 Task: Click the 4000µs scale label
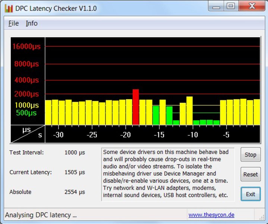26,80
